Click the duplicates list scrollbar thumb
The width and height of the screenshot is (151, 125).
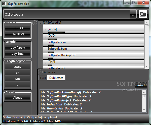[x=144, y=96]
